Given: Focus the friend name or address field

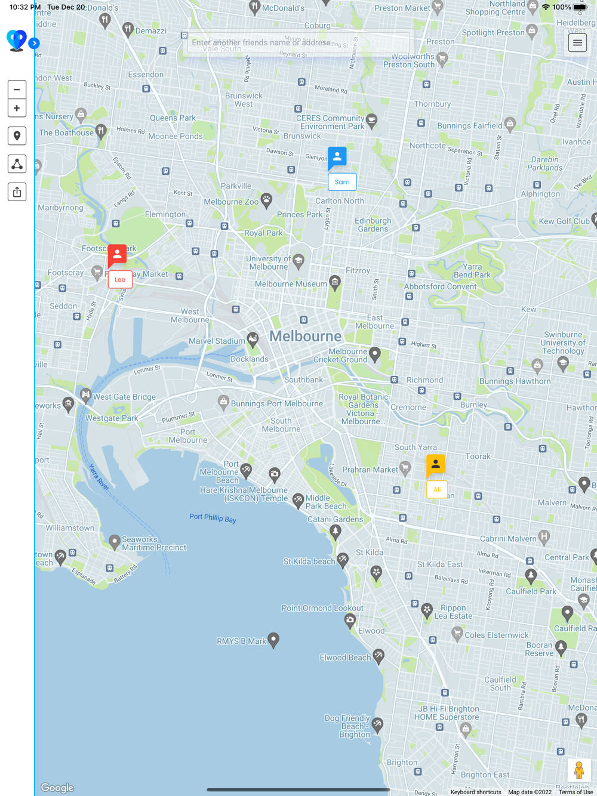Looking at the screenshot, I should pos(297,42).
